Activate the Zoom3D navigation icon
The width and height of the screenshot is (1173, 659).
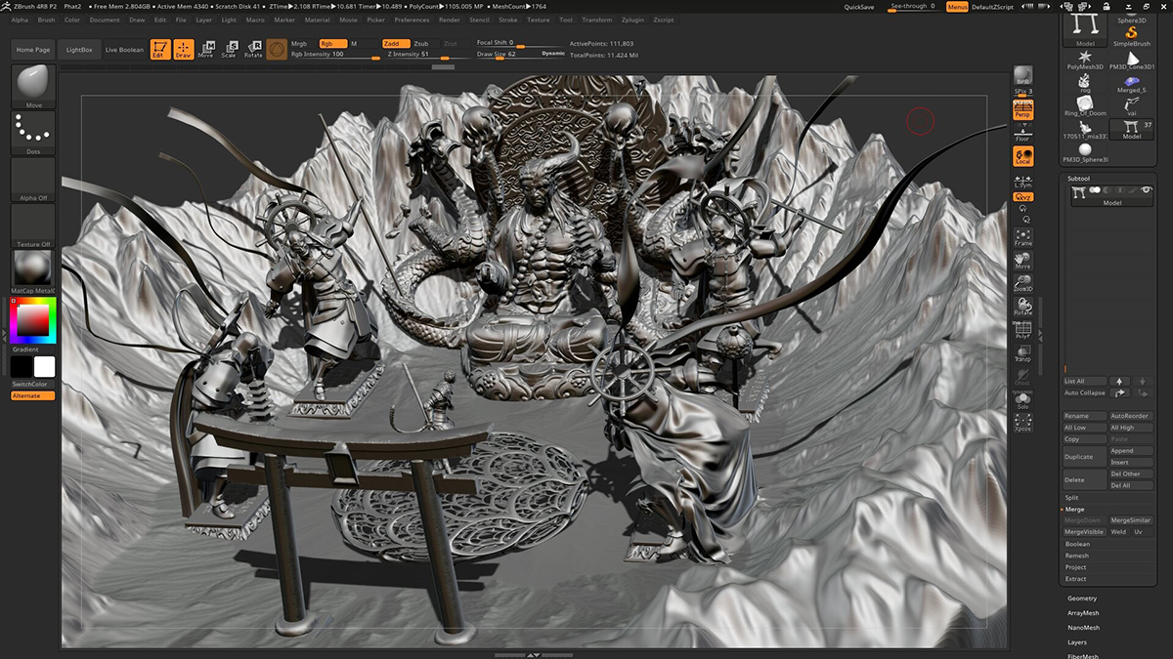click(x=1022, y=284)
